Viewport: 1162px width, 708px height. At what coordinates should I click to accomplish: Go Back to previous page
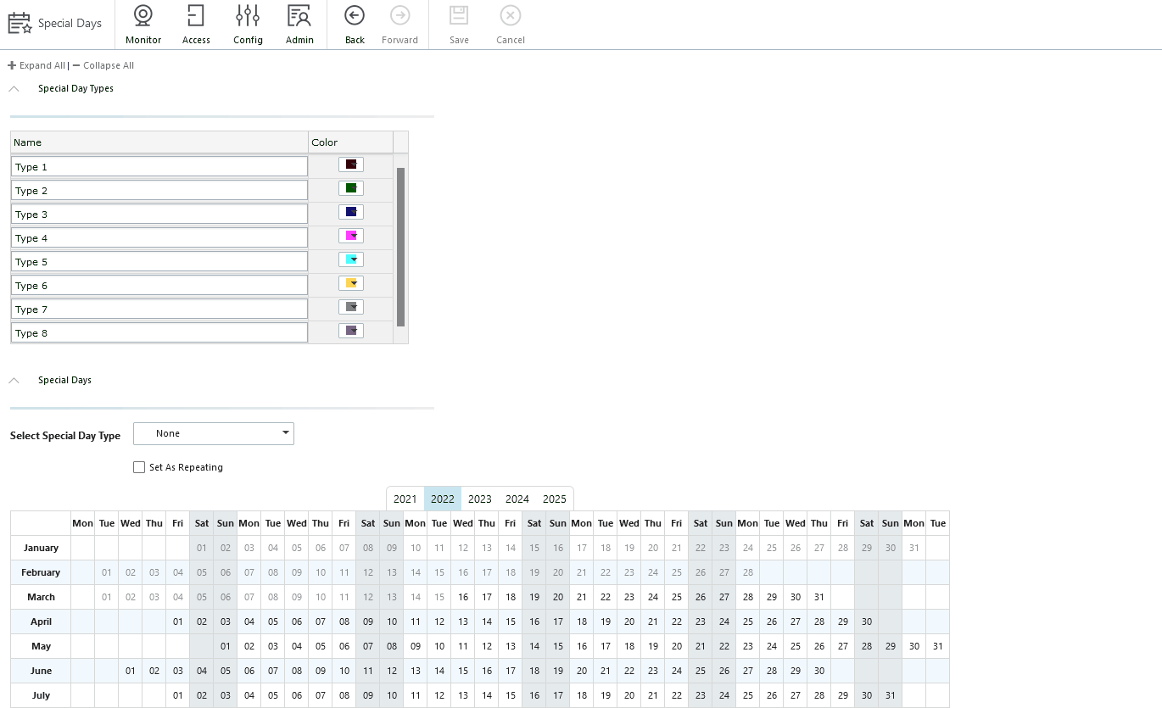(355, 25)
